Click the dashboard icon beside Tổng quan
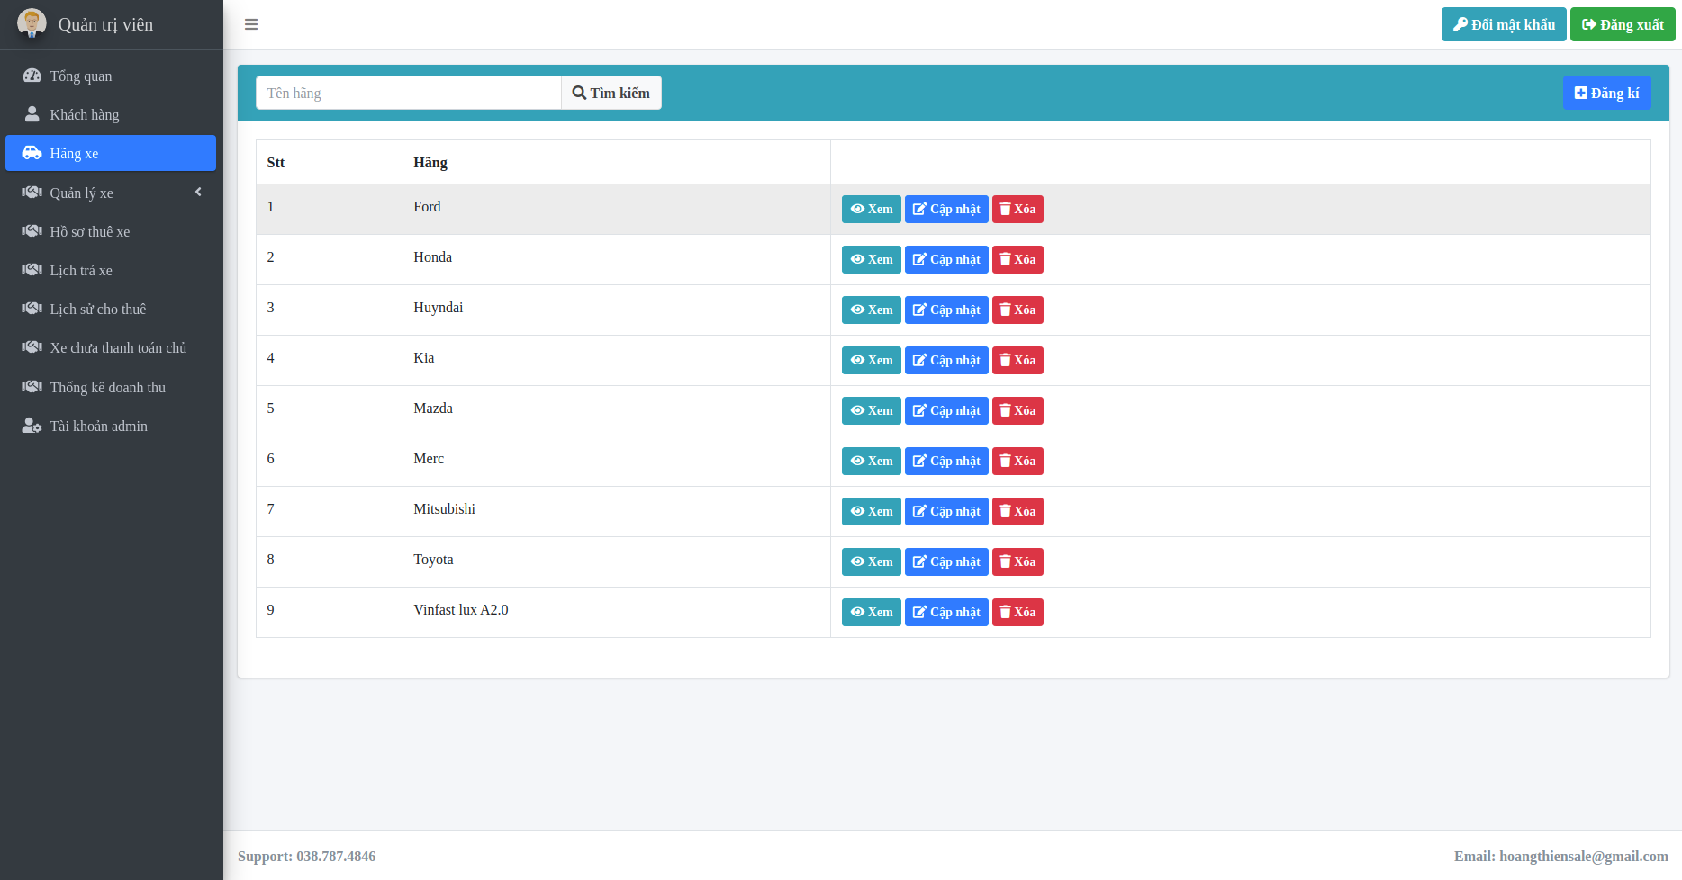1682x880 pixels. coord(32,76)
